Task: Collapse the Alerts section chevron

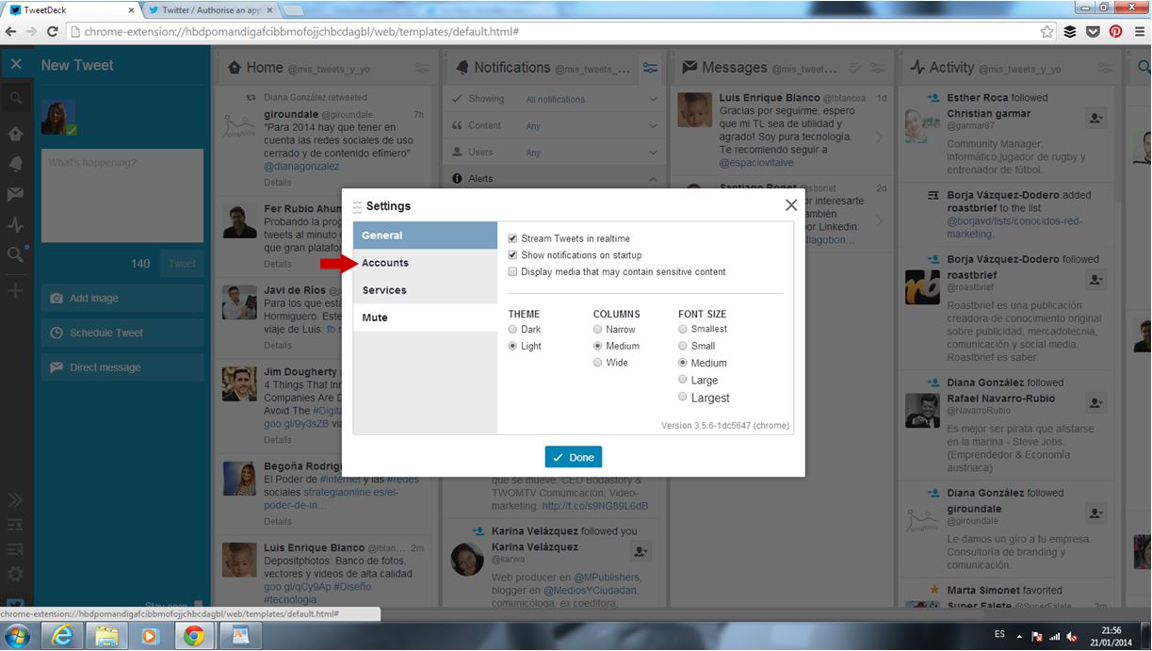Action: pyautogui.click(x=653, y=178)
